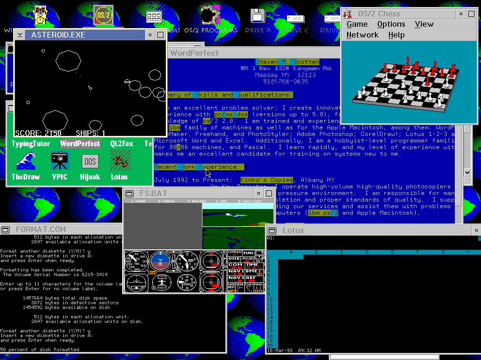Open the View menu in Chess

(424, 24)
